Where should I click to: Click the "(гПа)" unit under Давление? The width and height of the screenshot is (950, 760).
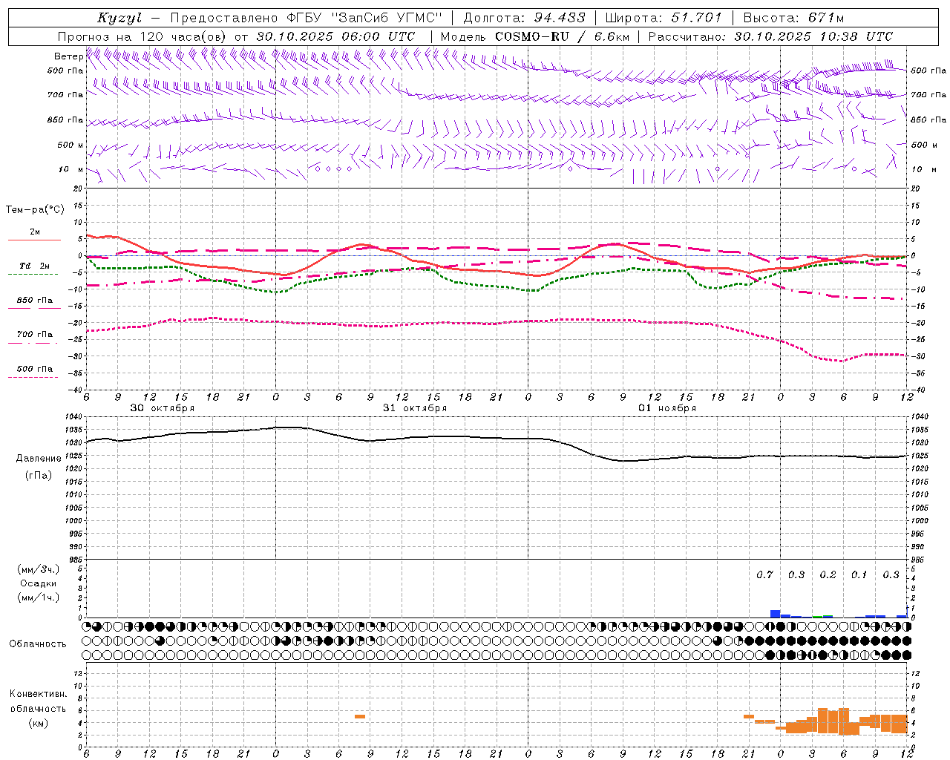click(39, 476)
